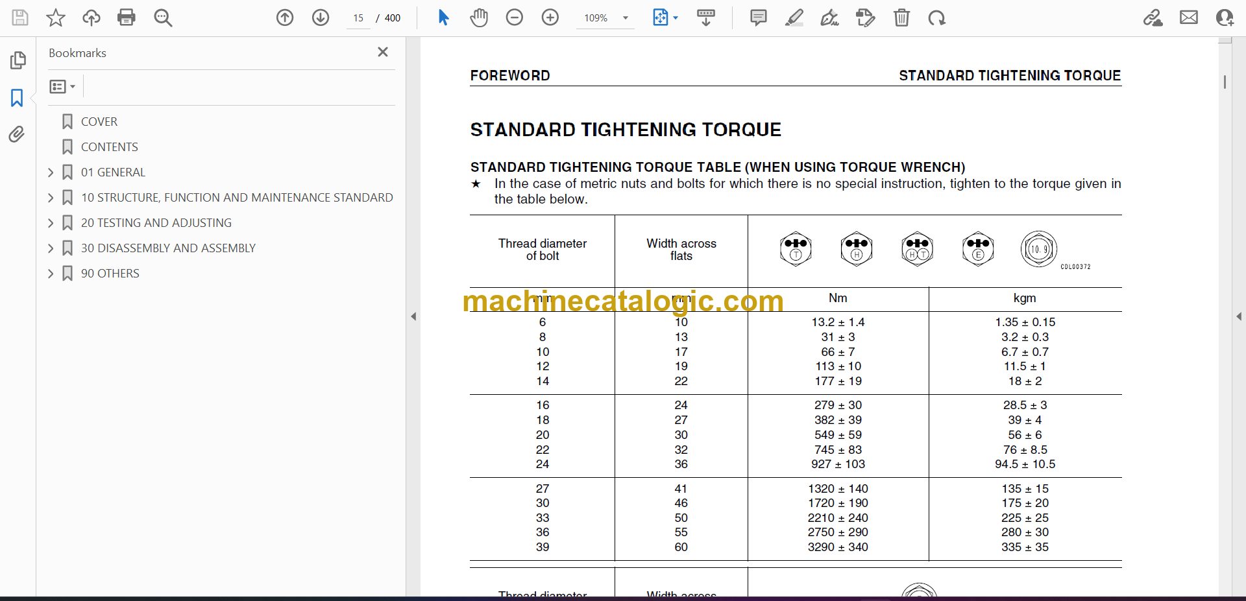Open the user account sign-in icon
This screenshot has height=601, width=1246.
(1225, 18)
